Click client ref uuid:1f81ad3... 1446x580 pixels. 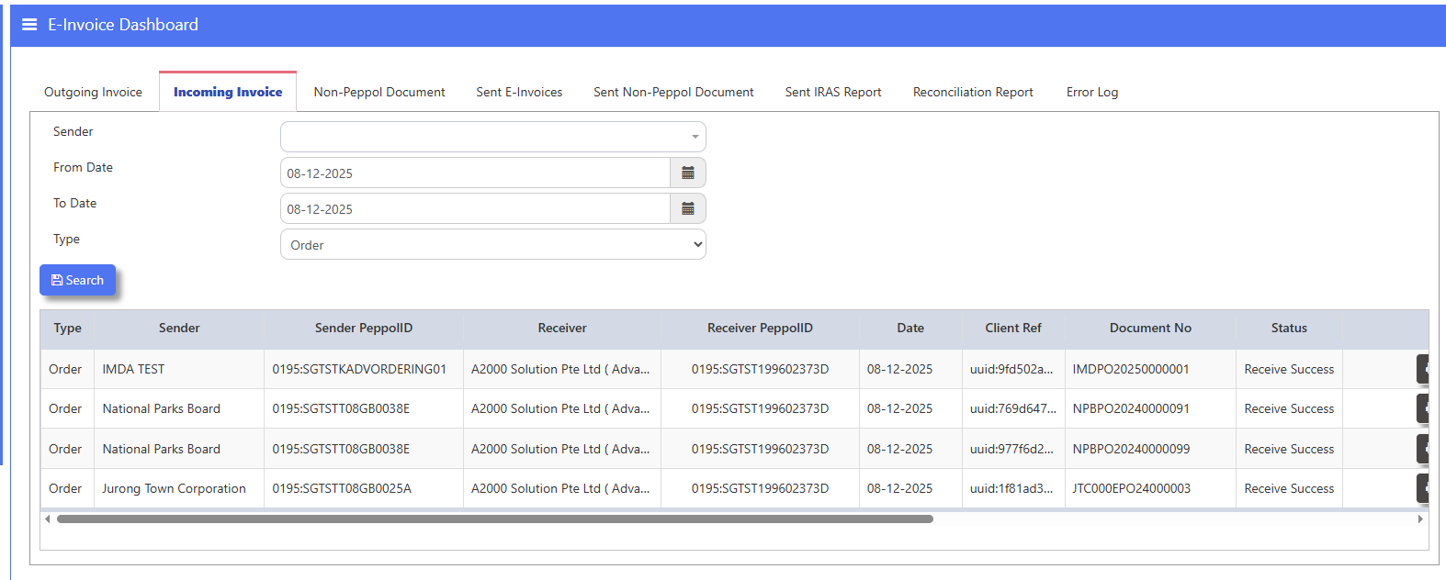(x=1011, y=488)
